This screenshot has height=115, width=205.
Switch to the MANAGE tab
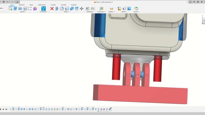coord(74,5)
